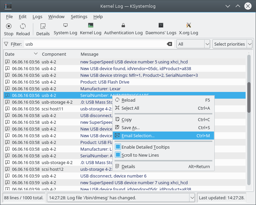Open the Authentication Log

(123, 29)
